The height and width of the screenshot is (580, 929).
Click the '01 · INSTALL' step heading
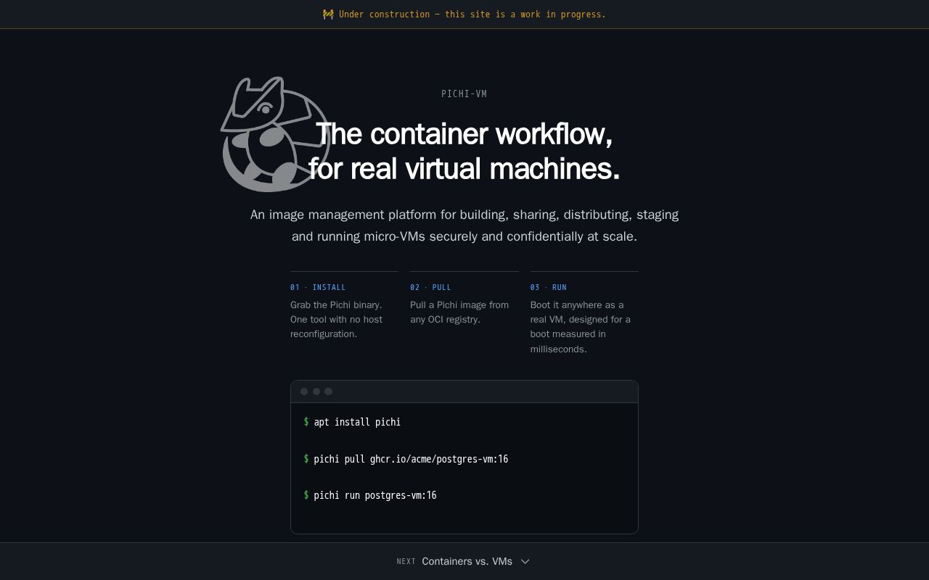318,287
